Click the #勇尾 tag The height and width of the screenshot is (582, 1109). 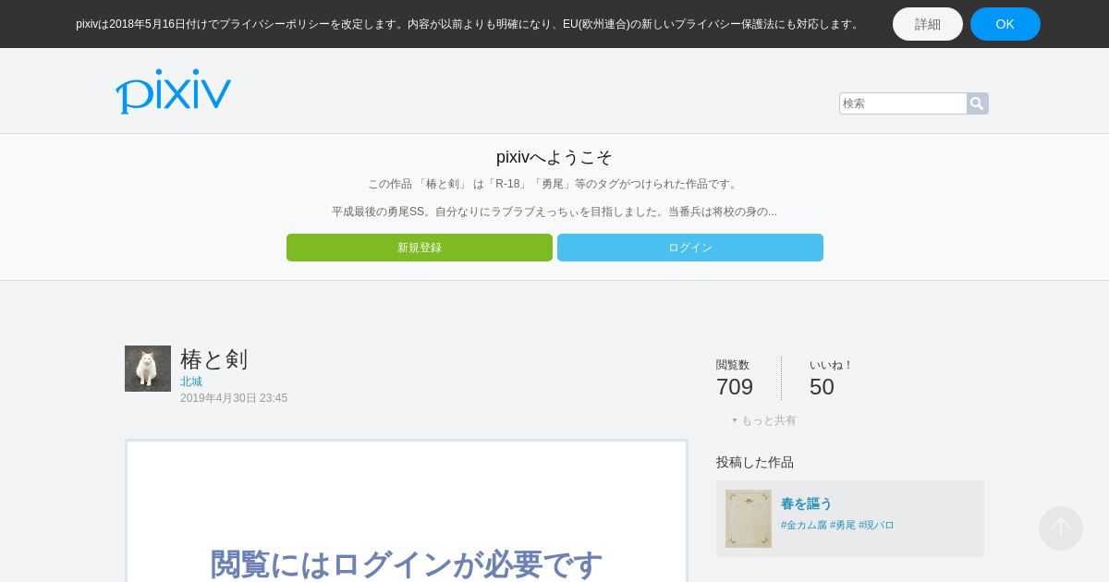click(x=843, y=525)
